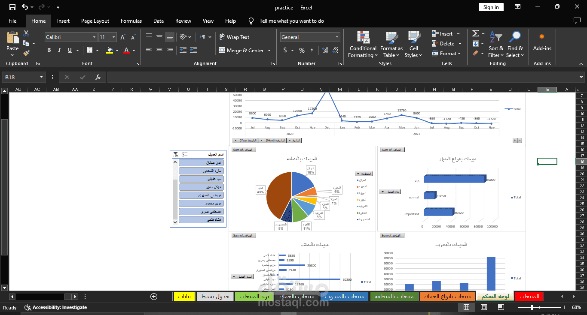Toggle multi-select on the اسم العميل slicer
The height and width of the screenshot is (315, 587).
185,154
